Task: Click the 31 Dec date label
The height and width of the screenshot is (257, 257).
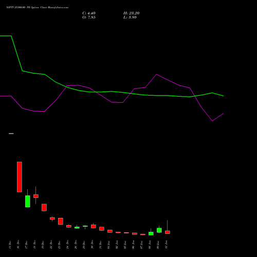Action: [100, 245]
